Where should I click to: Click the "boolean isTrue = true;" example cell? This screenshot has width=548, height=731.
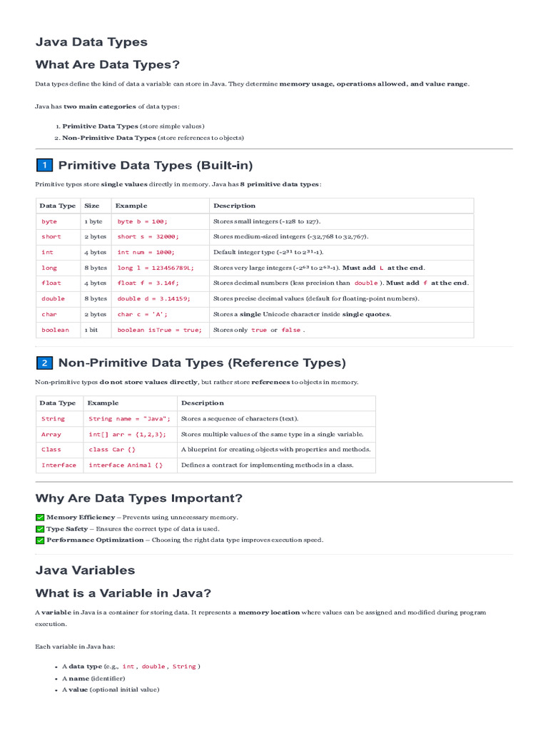tap(160, 330)
